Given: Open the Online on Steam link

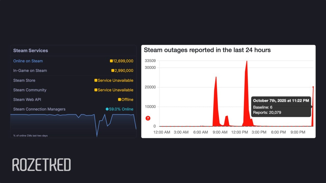Looking at the screenshot, I should point(28,61).
